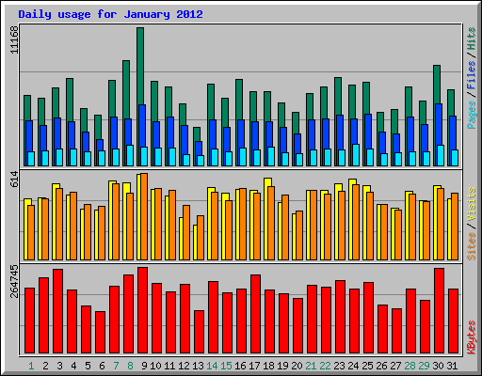
Task: Click day 1 on the x-axis
Action: (31, 366)
